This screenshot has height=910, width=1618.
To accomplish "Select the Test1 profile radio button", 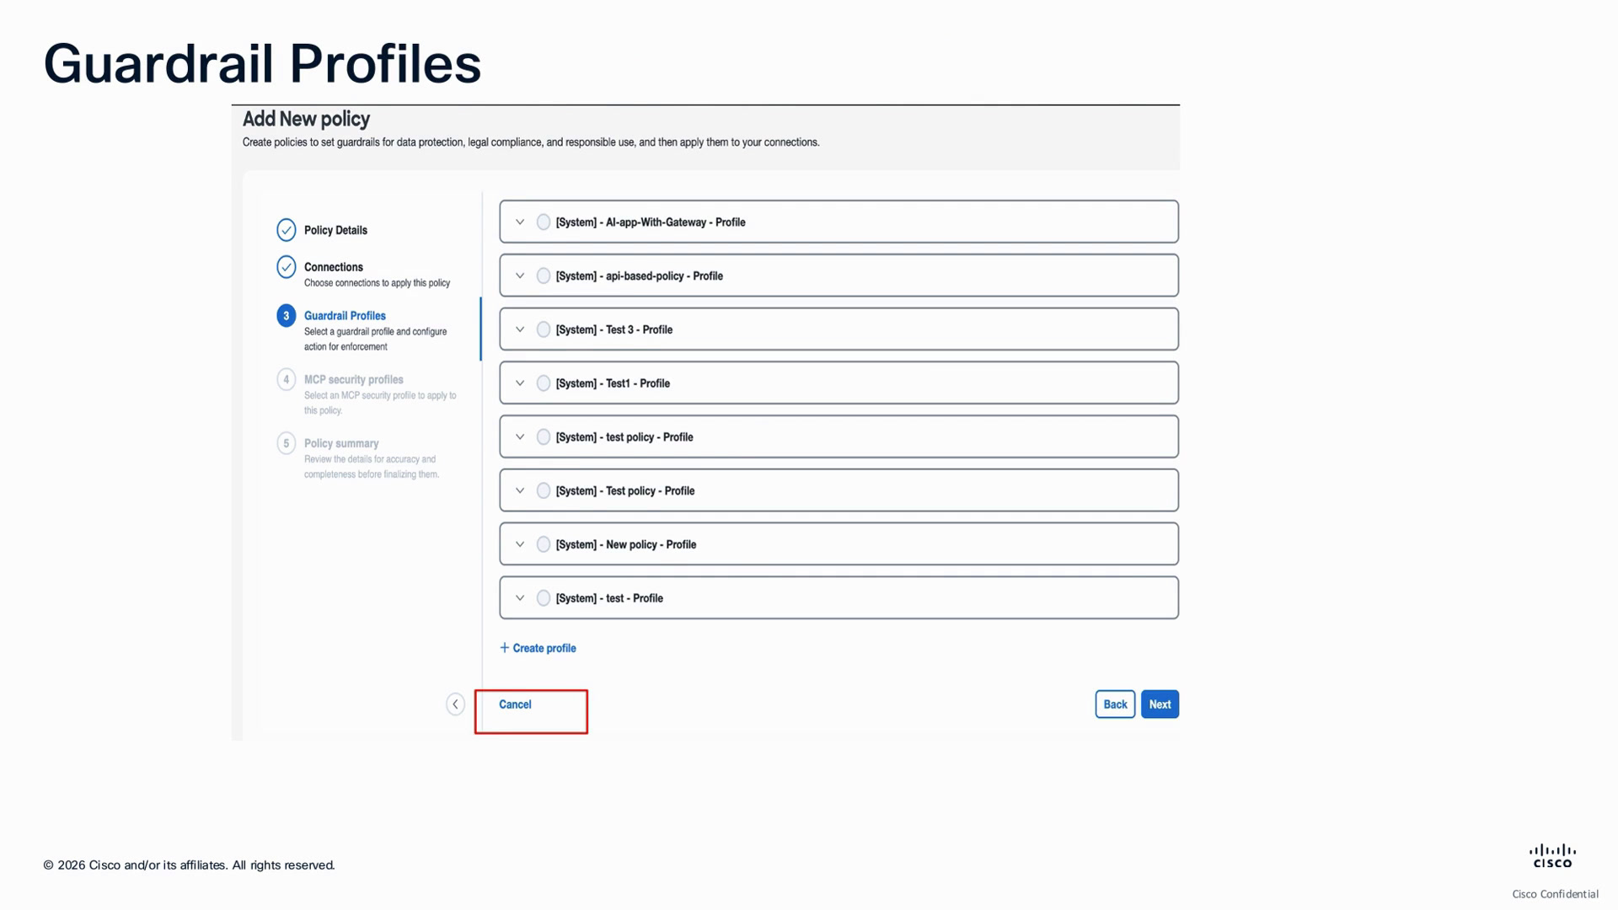I will tap(544, 383).
